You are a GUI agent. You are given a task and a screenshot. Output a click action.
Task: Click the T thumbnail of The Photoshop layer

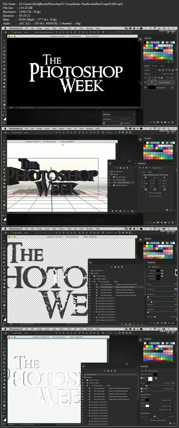click(x=152, y=82)
